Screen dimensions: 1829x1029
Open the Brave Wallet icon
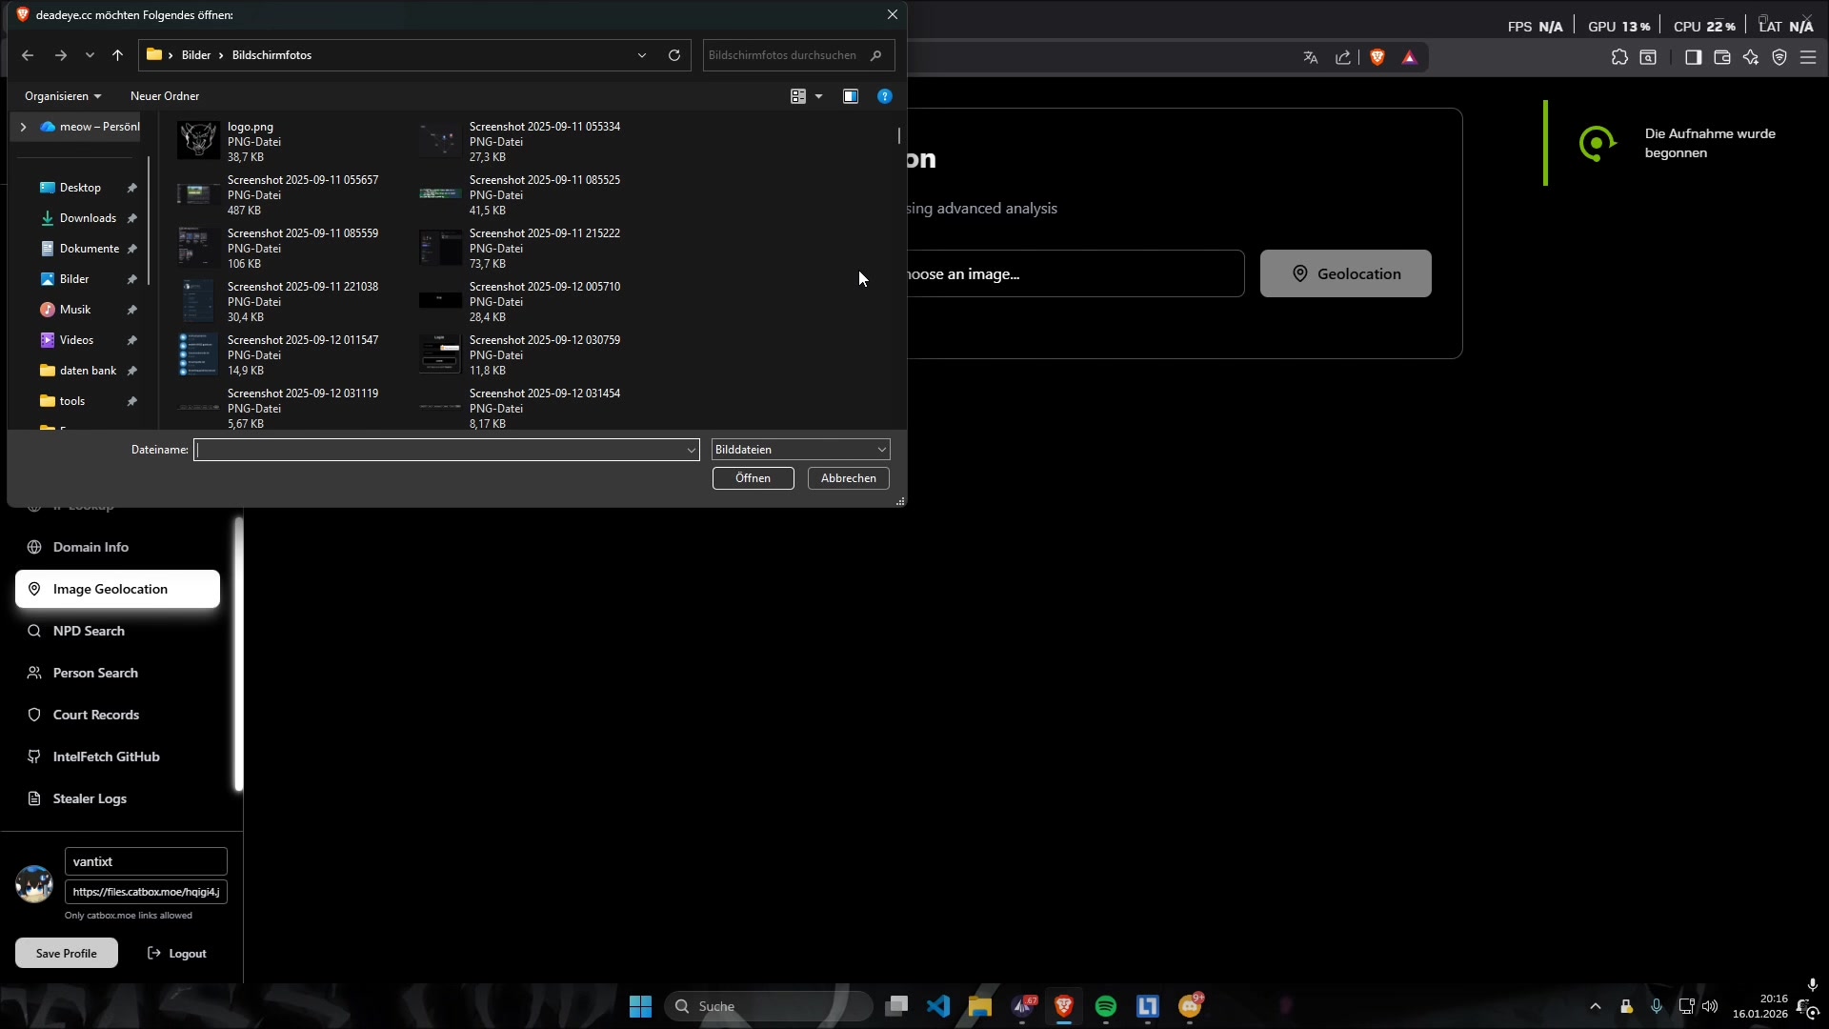click(x=1722, y=57)
